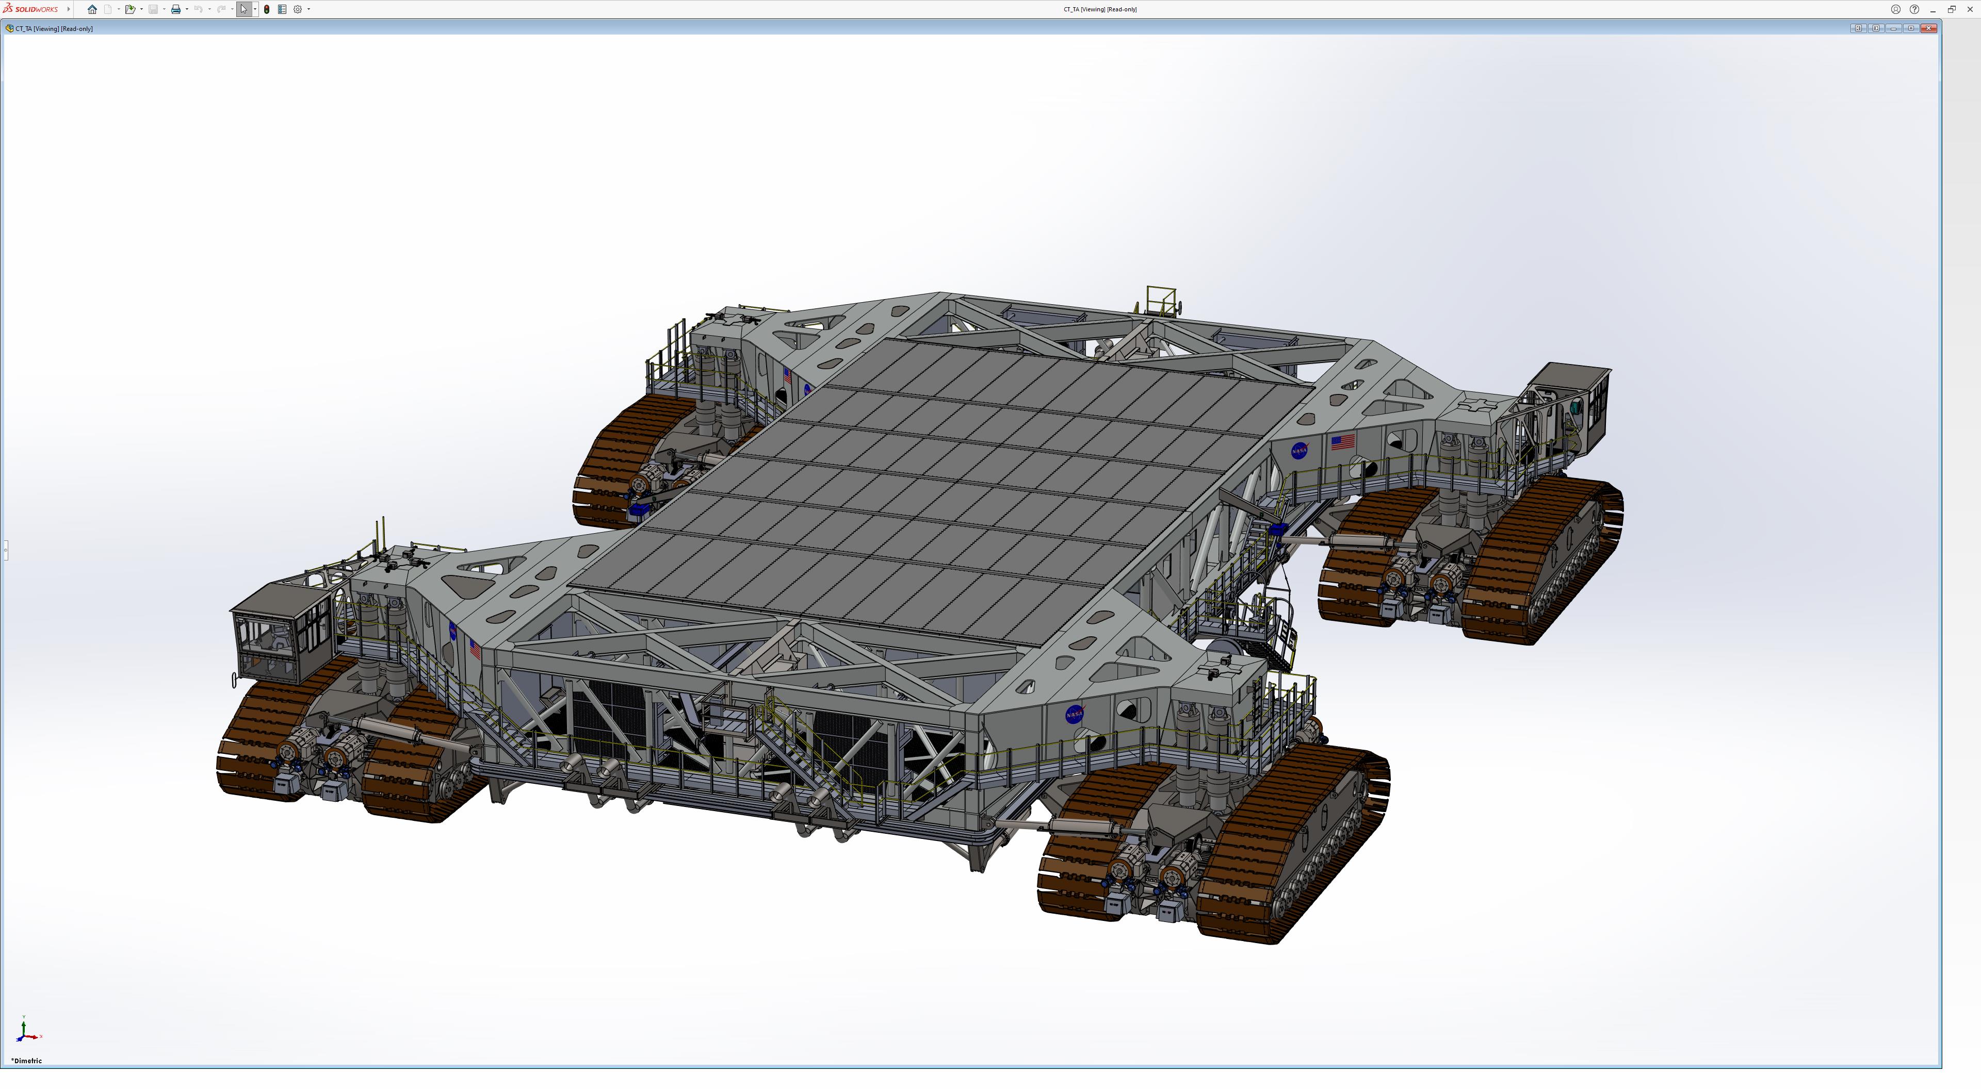Expand the Options gear dropdown arrow
This screenshot has width=1981, height=1089.
(308, 9)
